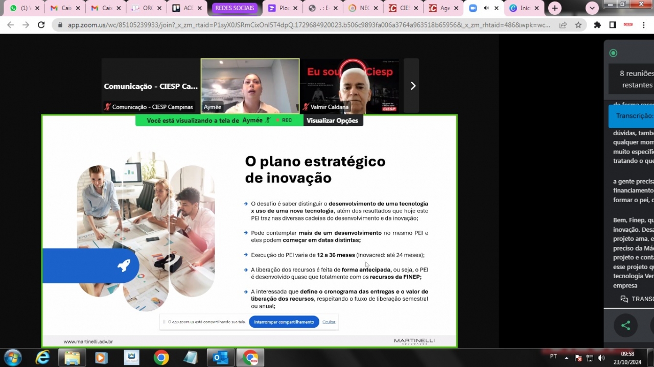Click Chrome extensions puzzle icon in toolbar
654x367 pixels.
(598, 24)
